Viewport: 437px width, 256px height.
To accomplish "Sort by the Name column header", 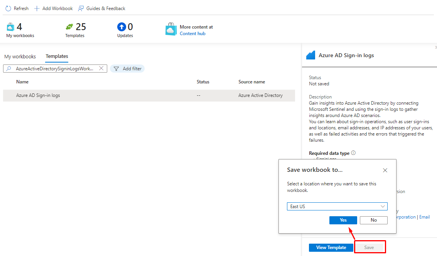I will (22, 82).
